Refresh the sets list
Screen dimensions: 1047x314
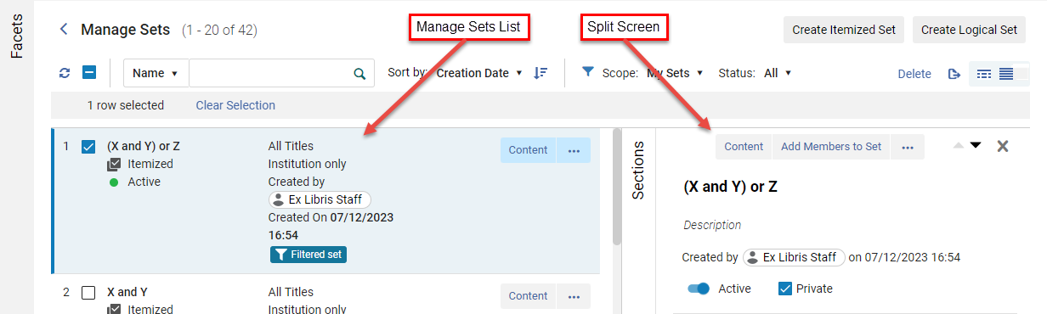tap(65, 73)
